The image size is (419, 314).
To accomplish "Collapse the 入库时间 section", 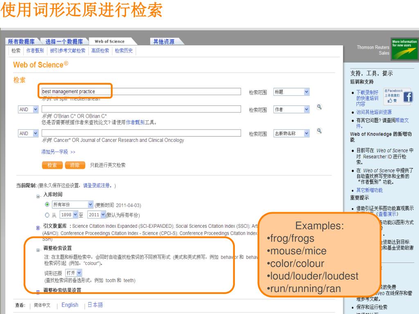I will (38, 196).
